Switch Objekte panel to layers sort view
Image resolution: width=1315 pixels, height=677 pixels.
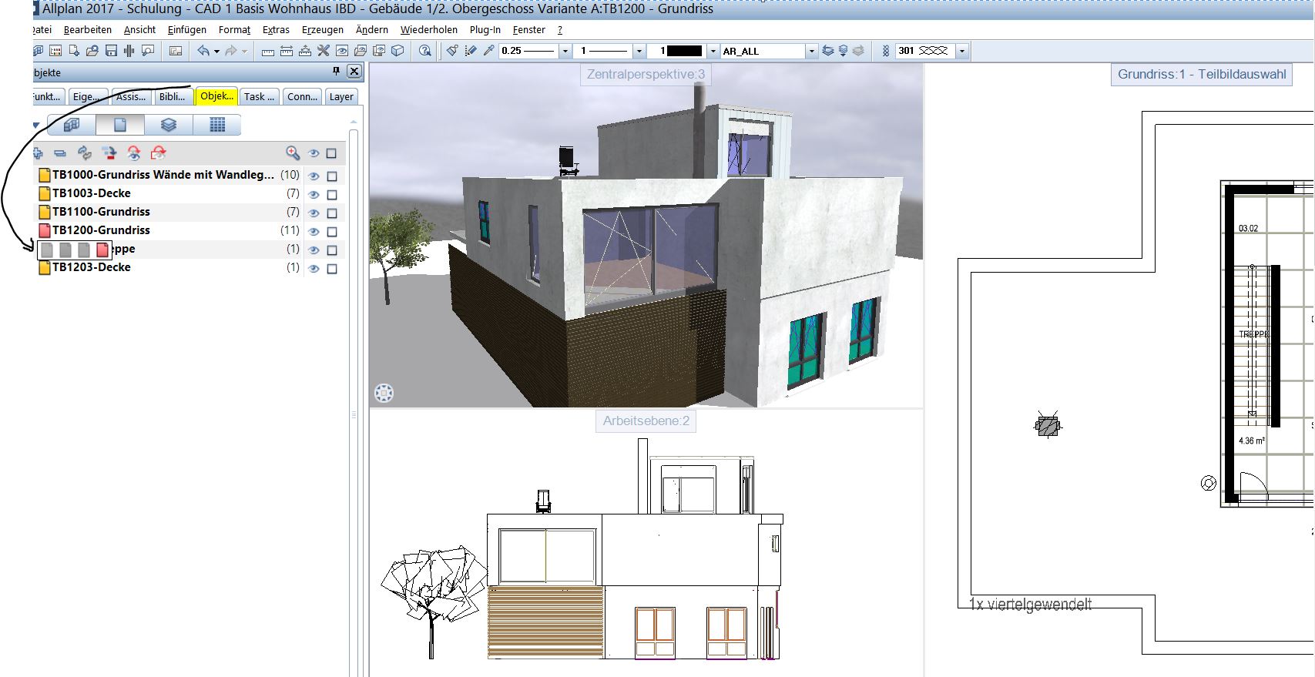point(169,125)
